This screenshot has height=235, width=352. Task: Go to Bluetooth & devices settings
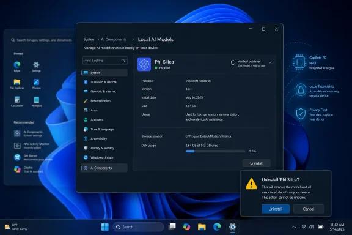click(x=104, y=82)
